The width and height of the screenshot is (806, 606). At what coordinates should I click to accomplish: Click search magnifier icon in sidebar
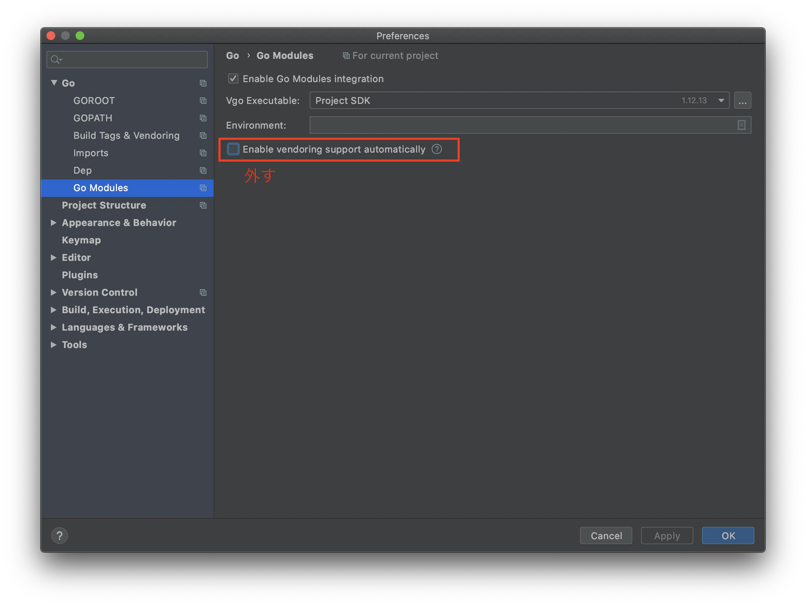coord(56,59)
